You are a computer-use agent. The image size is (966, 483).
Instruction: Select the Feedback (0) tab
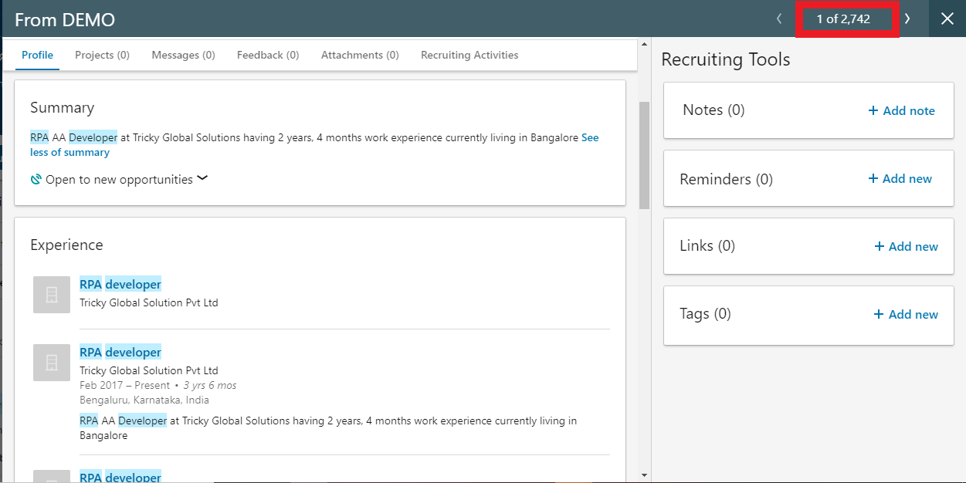[x=268, y=56]
